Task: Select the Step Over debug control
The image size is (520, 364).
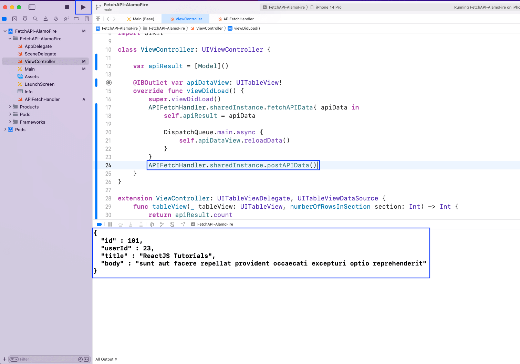Action: (121, 224)
